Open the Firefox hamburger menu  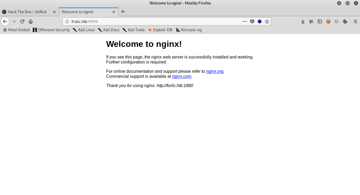coord(355,21)
